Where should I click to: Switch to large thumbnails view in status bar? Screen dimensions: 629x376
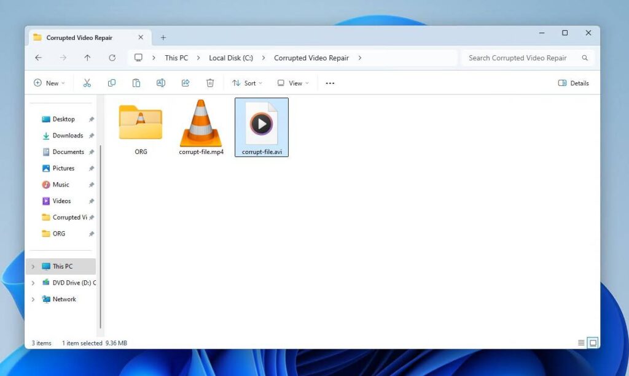593,343
